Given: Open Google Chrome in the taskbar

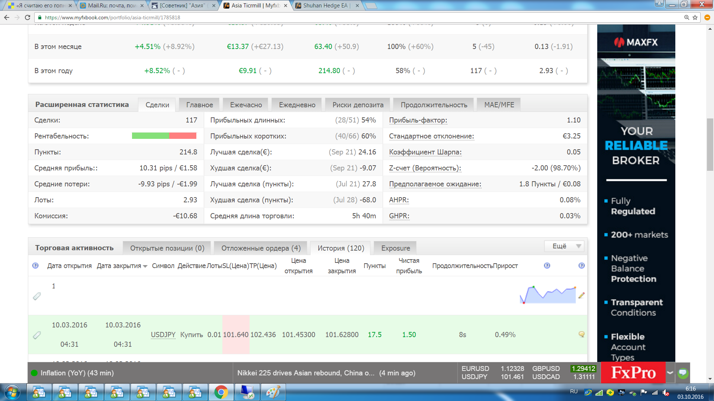Looking at the screenshot, I should point(221,392).
